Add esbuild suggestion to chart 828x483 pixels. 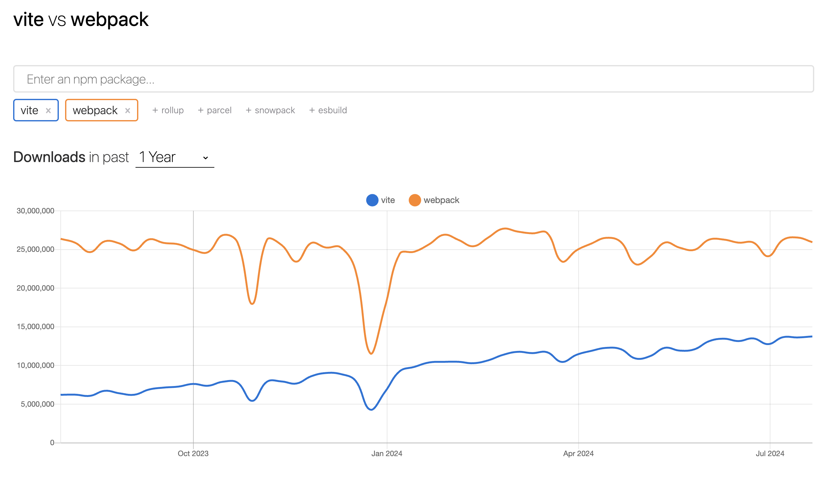[328, 110]
